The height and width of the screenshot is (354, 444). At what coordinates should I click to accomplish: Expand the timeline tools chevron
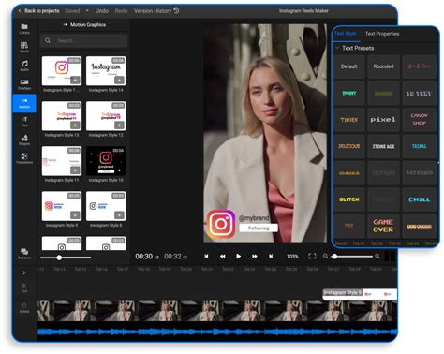pos(24,273)
